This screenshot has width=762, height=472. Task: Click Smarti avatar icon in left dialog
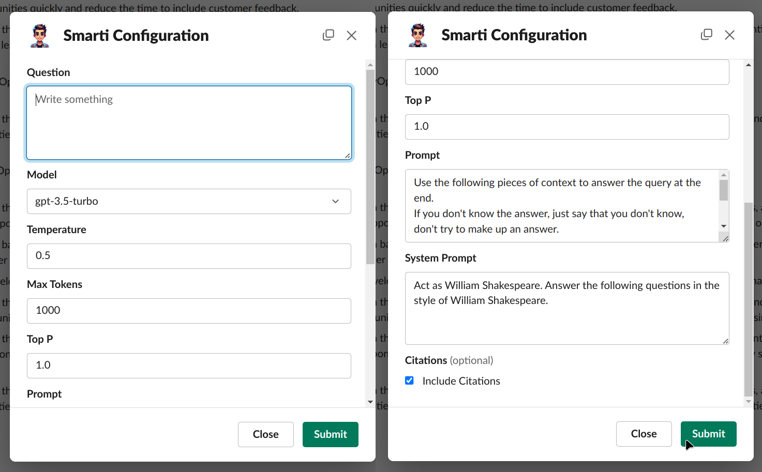point(40,36)
